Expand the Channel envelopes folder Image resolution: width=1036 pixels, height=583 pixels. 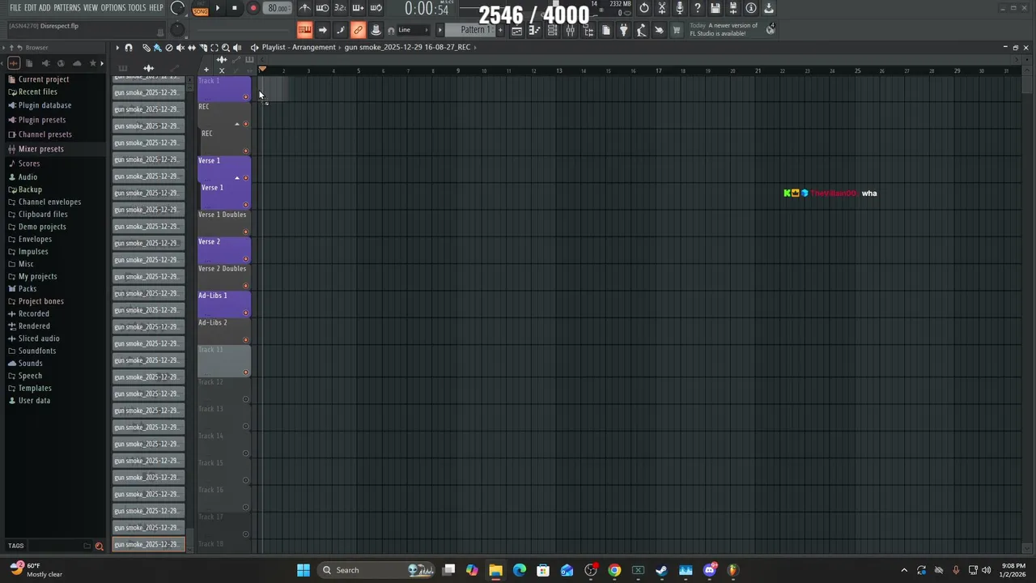click(x=49, y=202)
